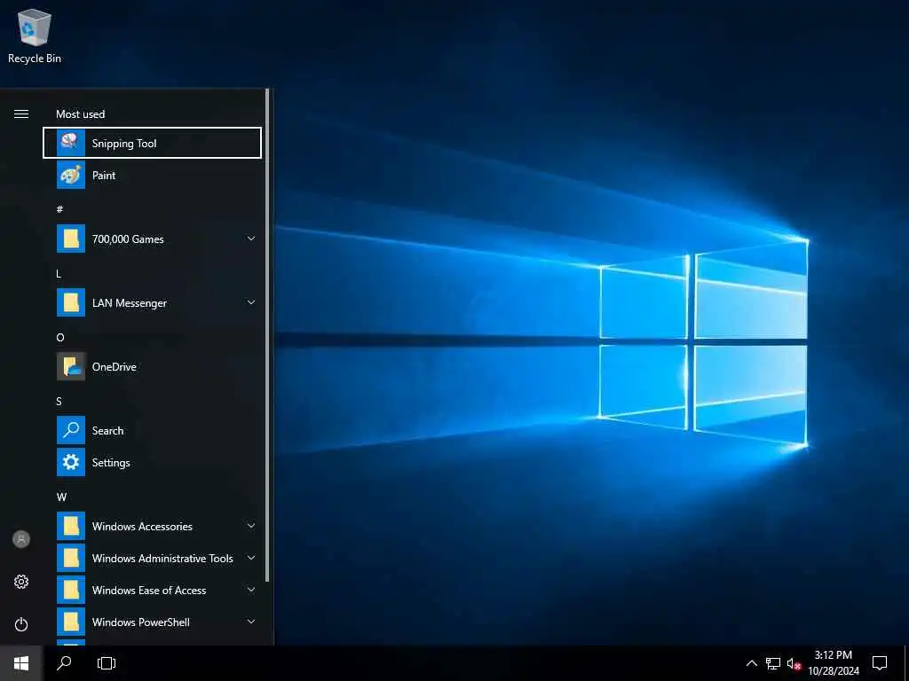Click the 'W' section letter header

pos(61,497)
